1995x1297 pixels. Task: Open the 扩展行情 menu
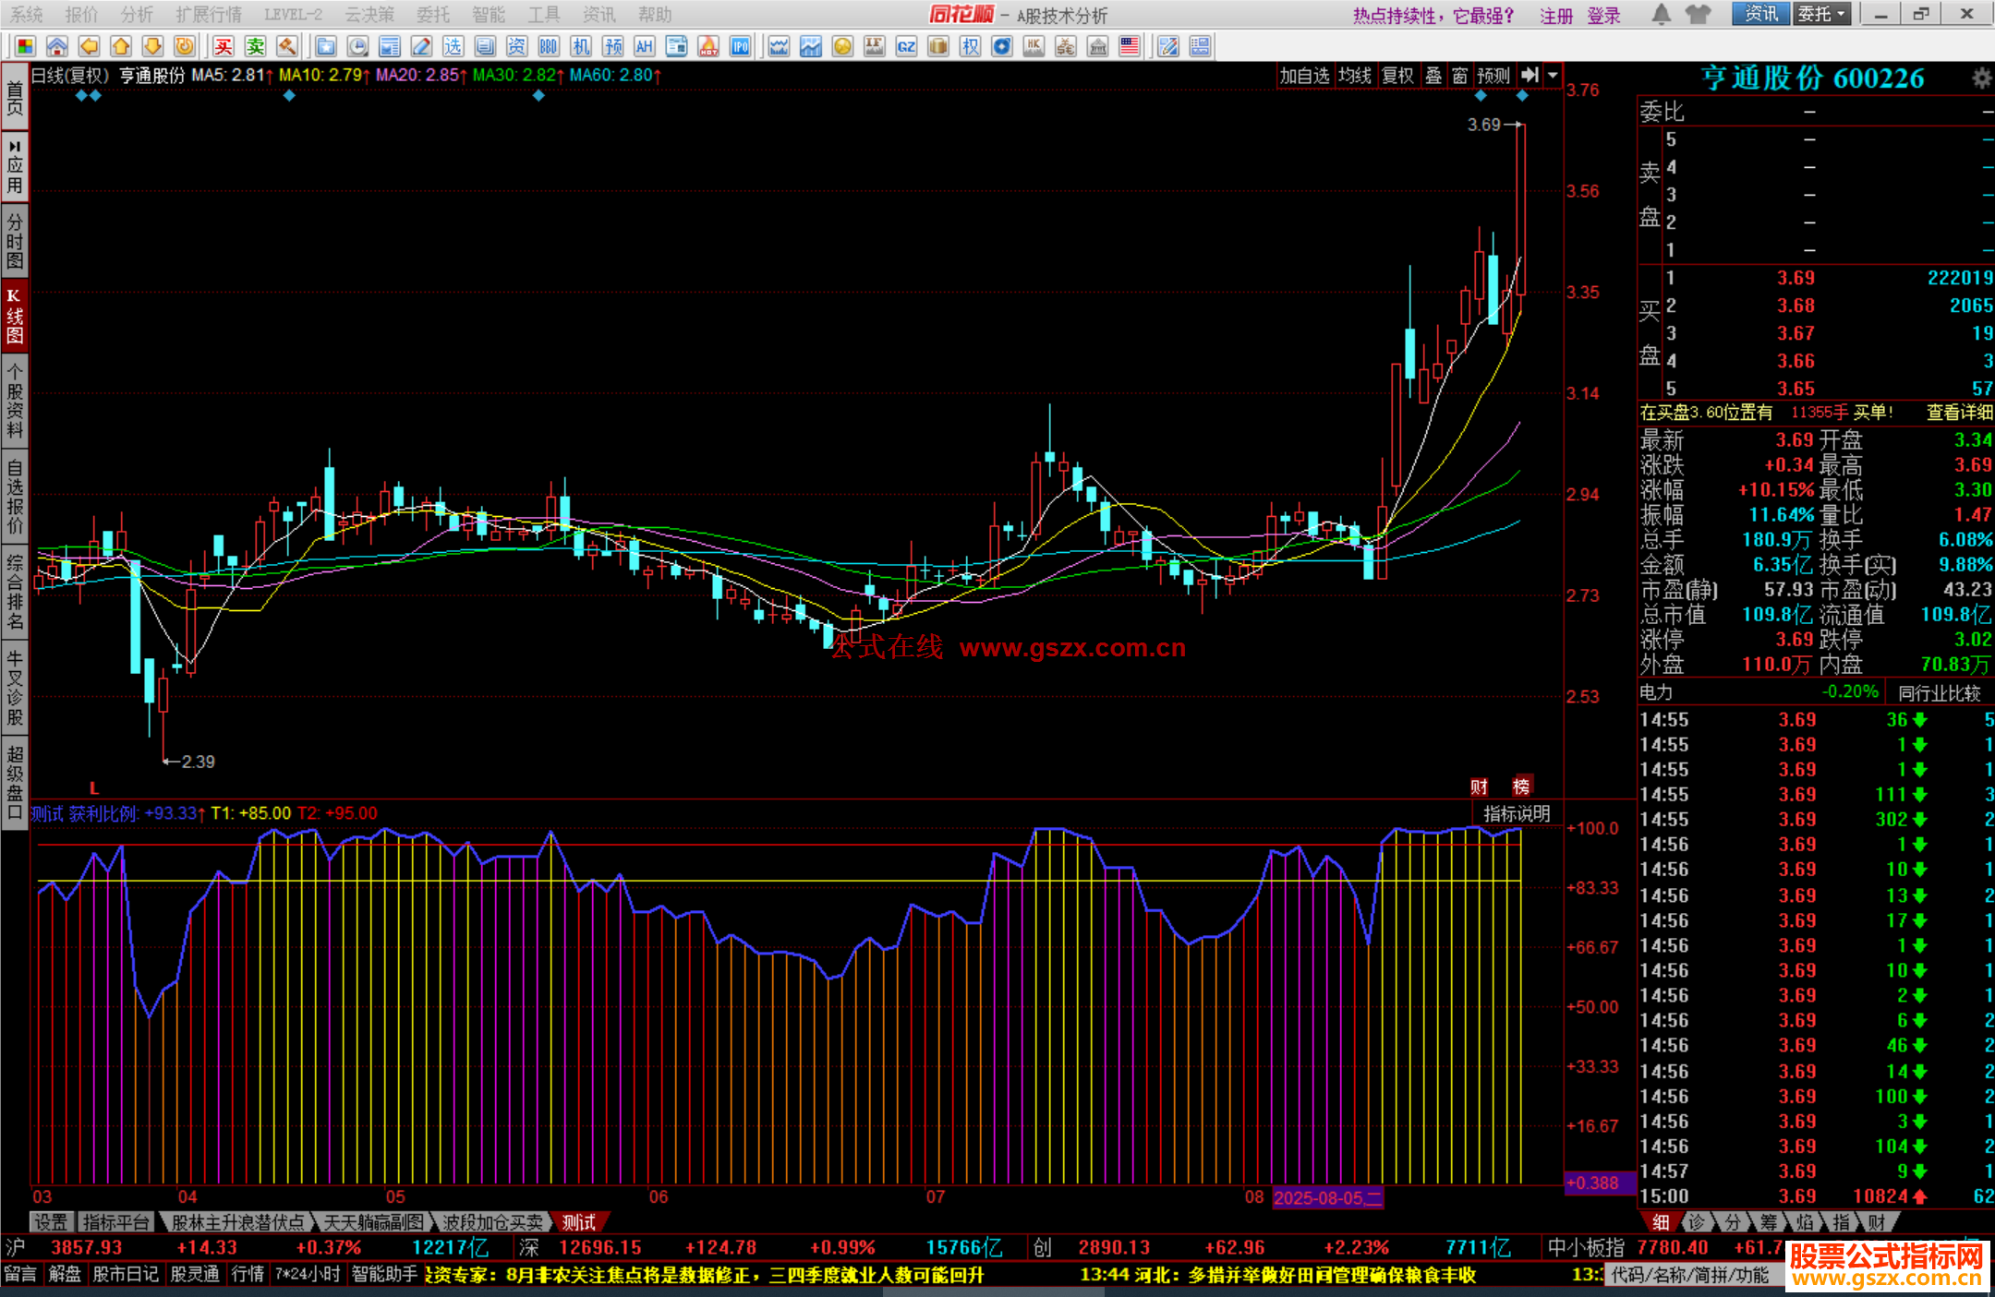pyautogui.click(x=209, y=15)
